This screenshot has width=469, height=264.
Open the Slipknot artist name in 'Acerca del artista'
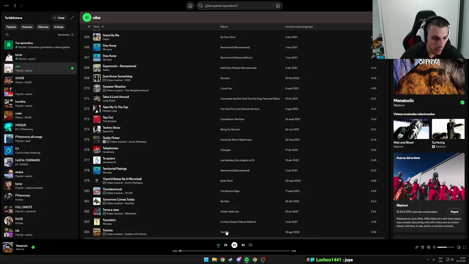coord(402,205)
